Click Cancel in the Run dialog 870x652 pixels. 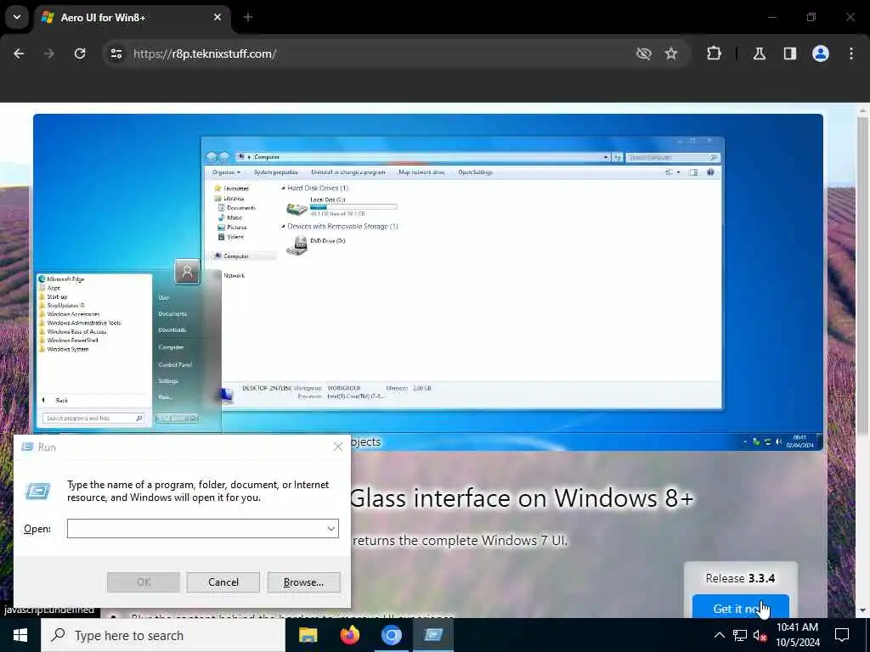coord(223,582)
